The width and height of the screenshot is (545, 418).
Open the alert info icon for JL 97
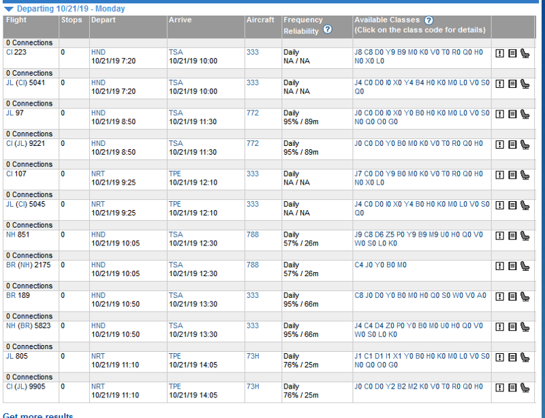coord(499,114)
